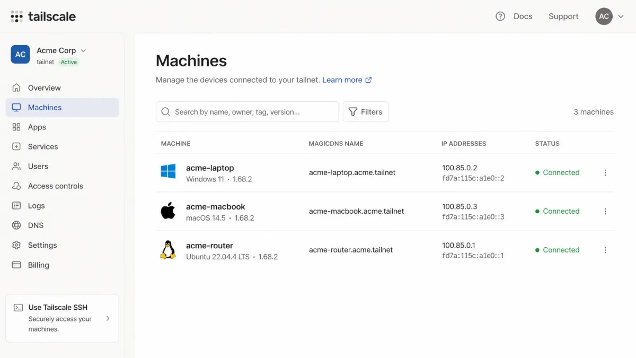This screenshot has width=636, height=358.
Task: Click the DNS globe icon
Action: click(16, 225)
